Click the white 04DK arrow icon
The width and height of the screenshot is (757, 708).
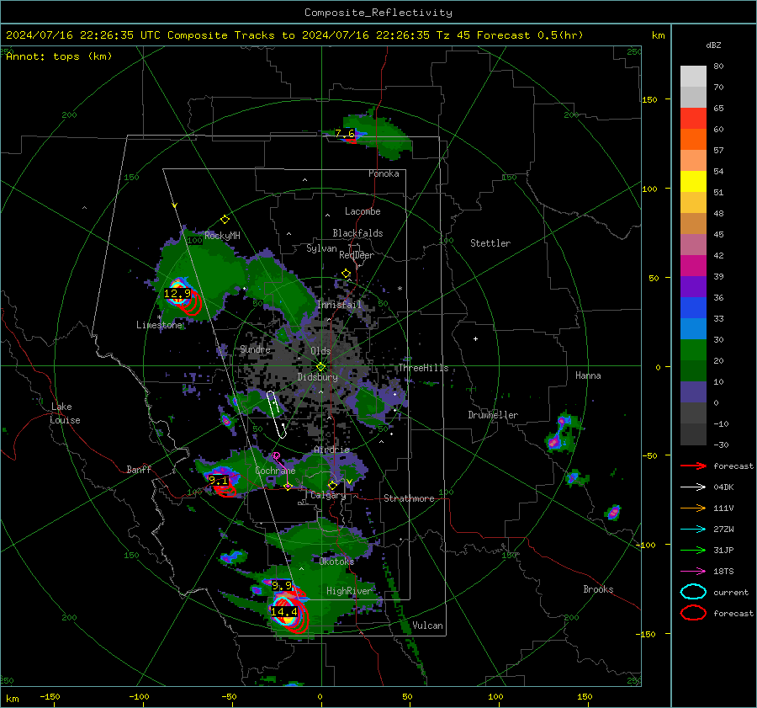693,487
